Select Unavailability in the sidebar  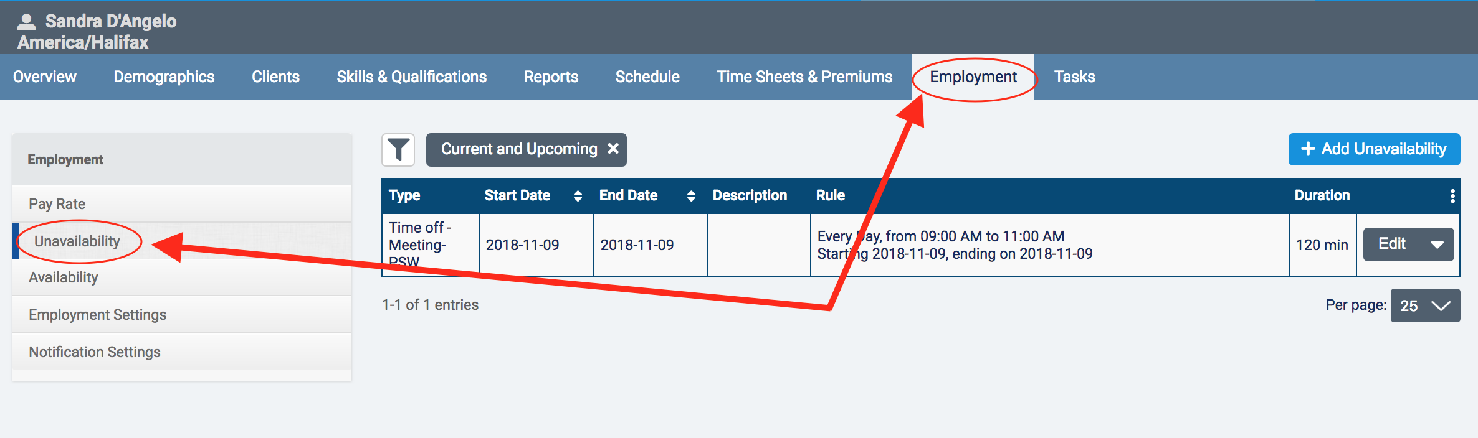(x=77, y=241)
